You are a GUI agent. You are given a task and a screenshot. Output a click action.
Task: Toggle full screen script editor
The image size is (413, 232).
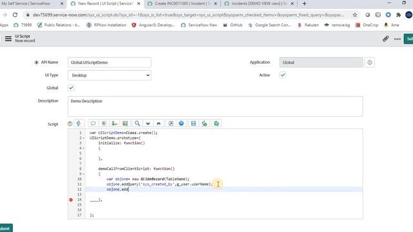click(170, 123)
